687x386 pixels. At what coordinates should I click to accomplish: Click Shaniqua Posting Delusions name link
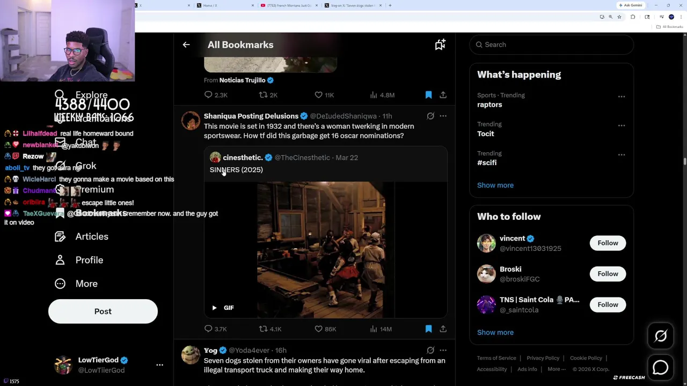pos(251,116)
